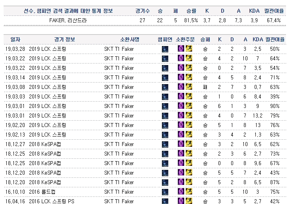Click 2018 KeSPA컵 in 18.12.27 row
The width and height of the screenshot is (292, 204).
click(x=45, y=144)
